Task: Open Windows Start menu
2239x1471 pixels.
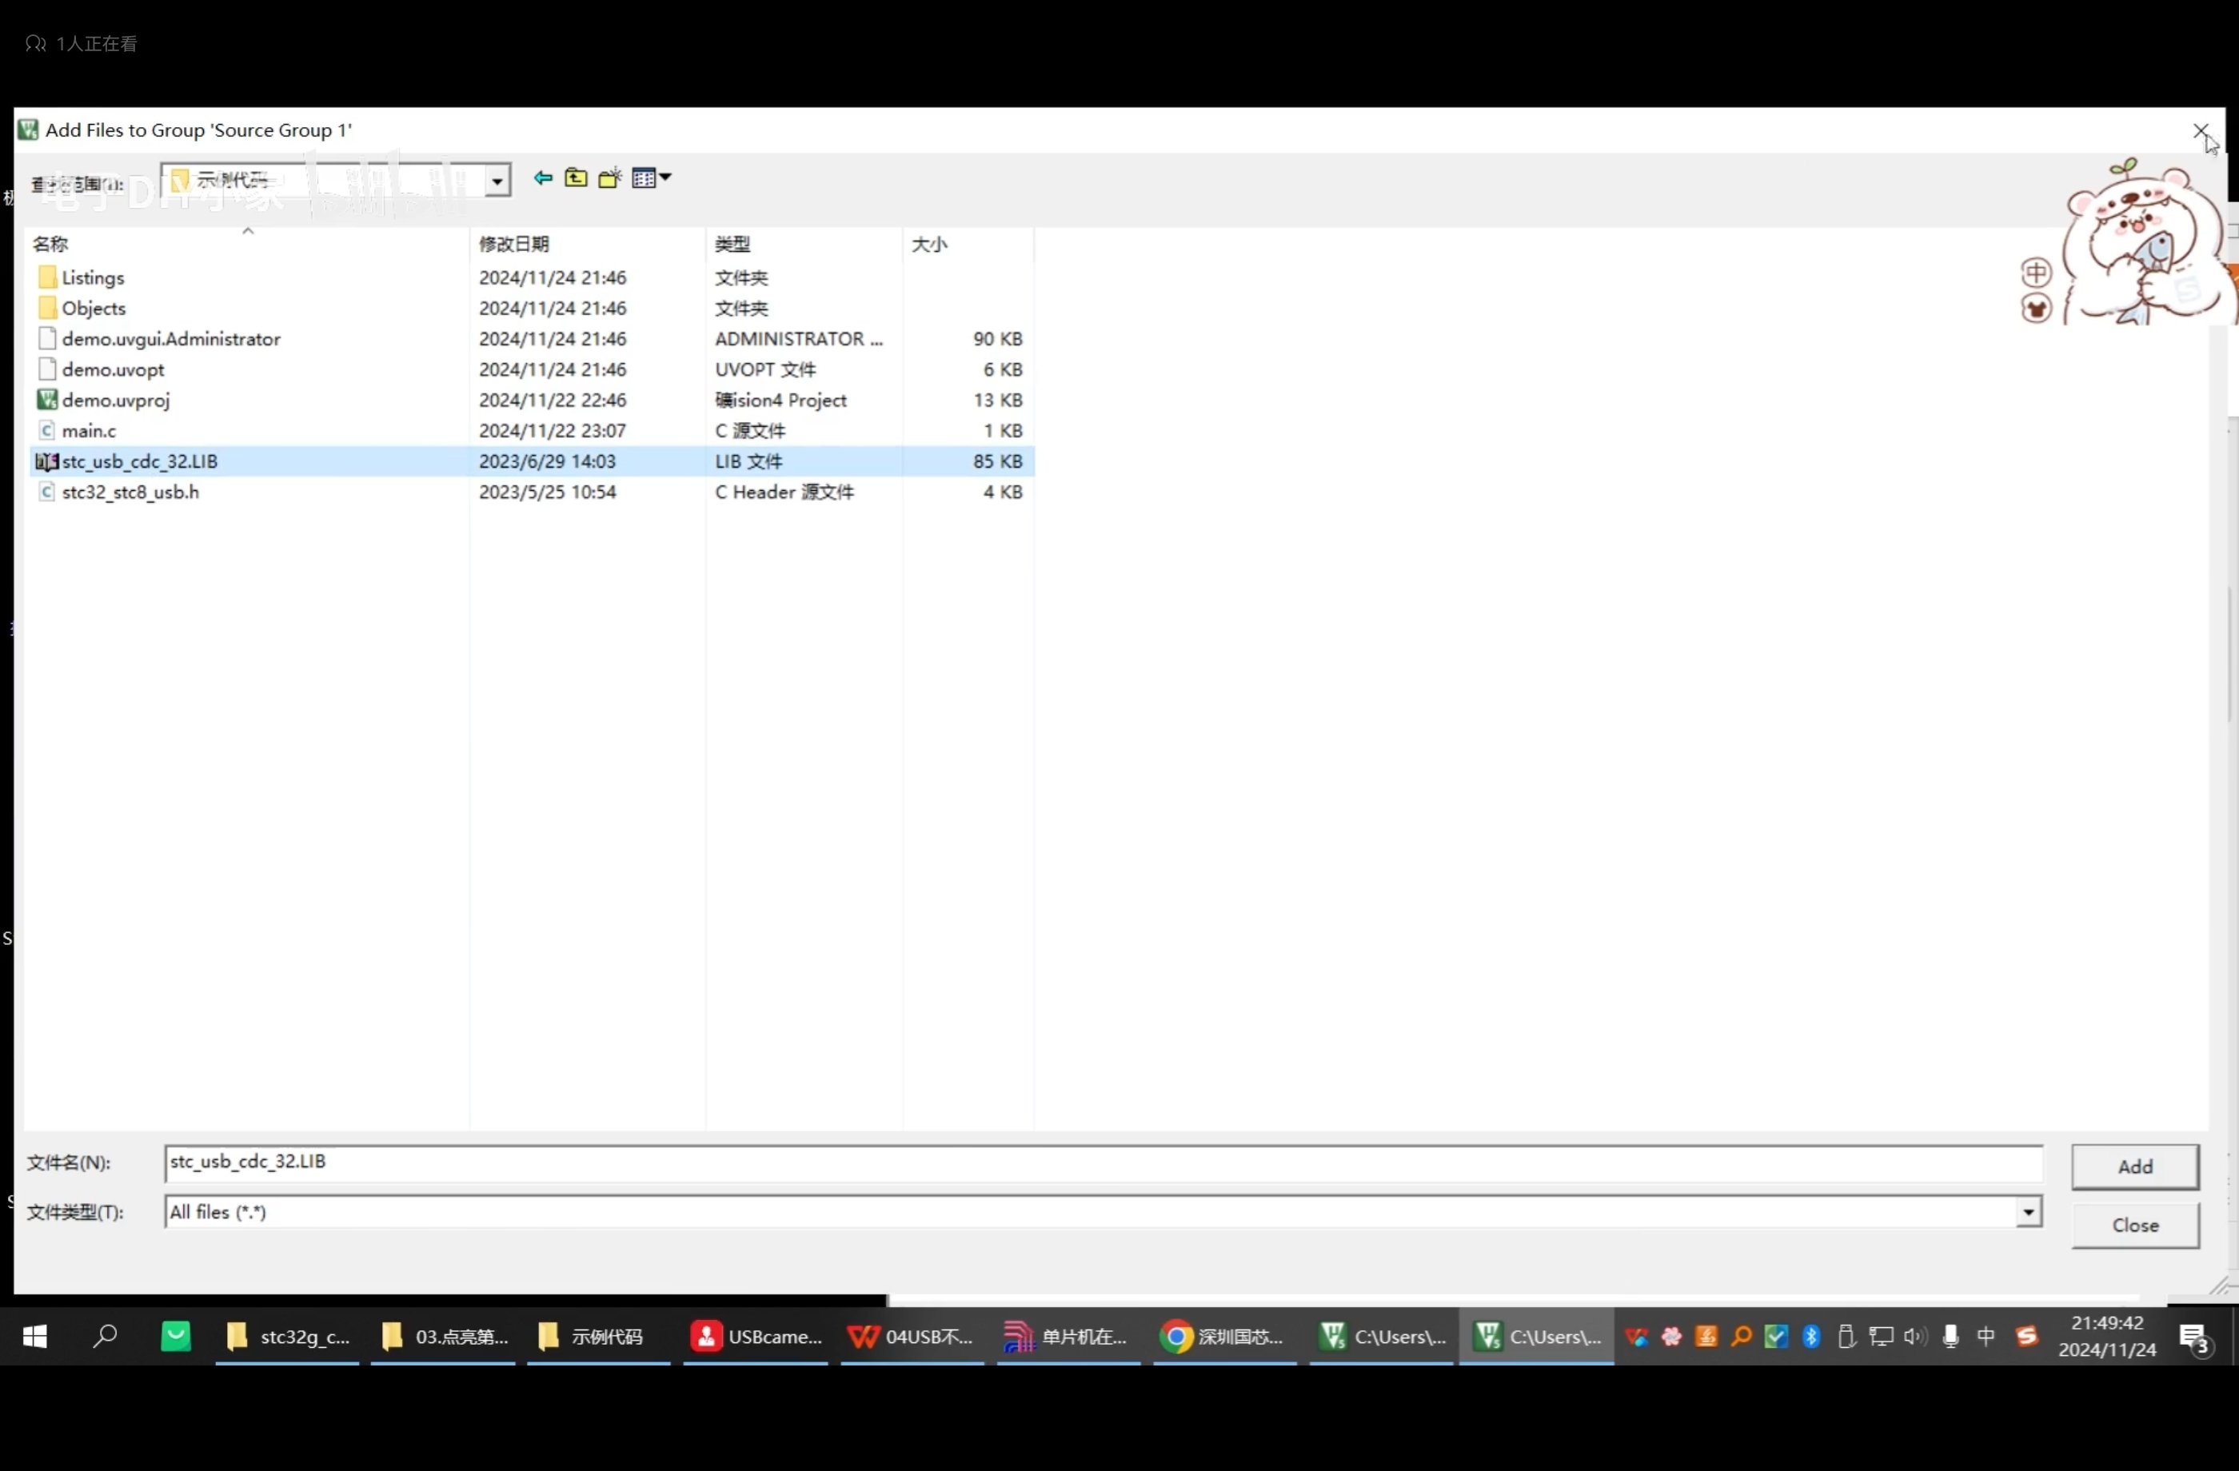Action: pyautogui.click(x=35, y=1337)
